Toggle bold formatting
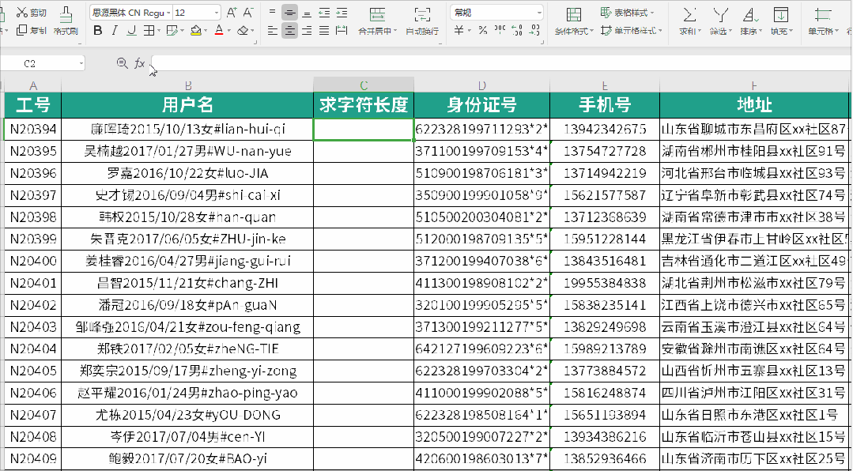This screenshot has height=471, width=853. click(98, 31)
